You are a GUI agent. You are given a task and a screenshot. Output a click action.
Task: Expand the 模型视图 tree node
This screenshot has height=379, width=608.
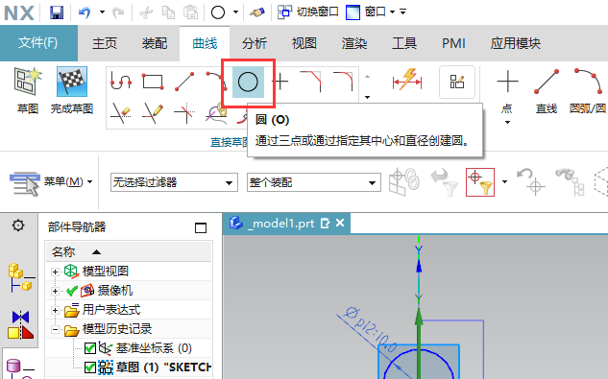coord(55,272)
